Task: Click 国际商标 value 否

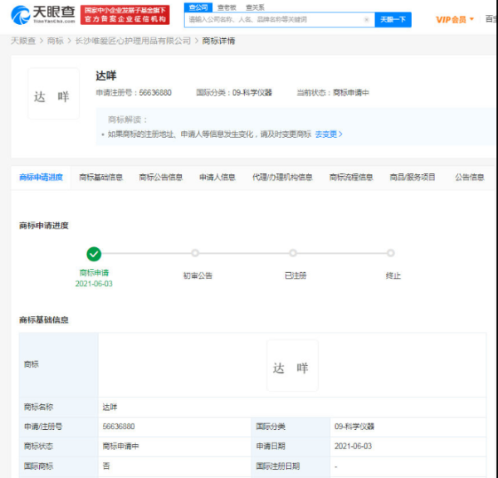Action: [106, 466]
